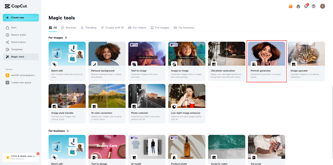The width and height of the screenshot is (333, 165).
Task: Open Share history in sidebar
Action: [21, 42]
